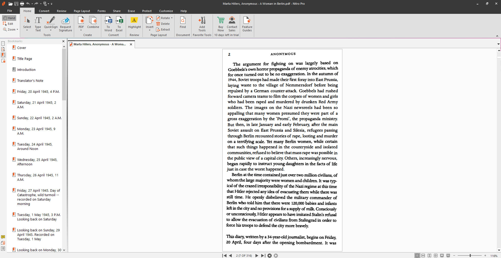Open the Find tool
The image size is (501, 258).
point(183,23)
